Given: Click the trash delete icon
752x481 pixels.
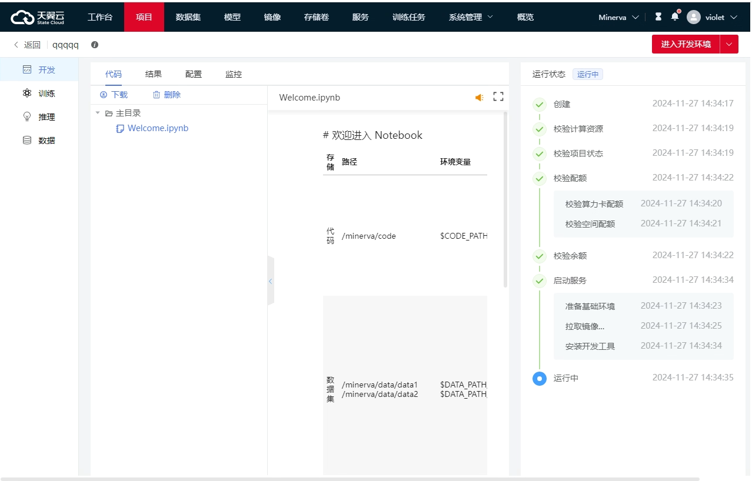Looking at the screenshot, I should point(156,95).
